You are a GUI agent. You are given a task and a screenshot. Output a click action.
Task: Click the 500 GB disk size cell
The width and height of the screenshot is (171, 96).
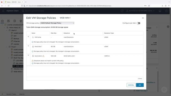tap(53, 56)
